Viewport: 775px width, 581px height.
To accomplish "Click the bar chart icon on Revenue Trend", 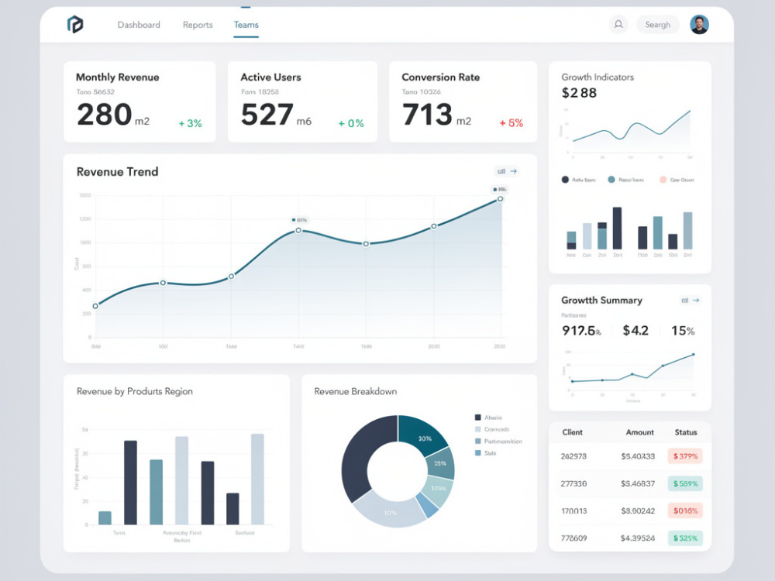I will (500, 171).
